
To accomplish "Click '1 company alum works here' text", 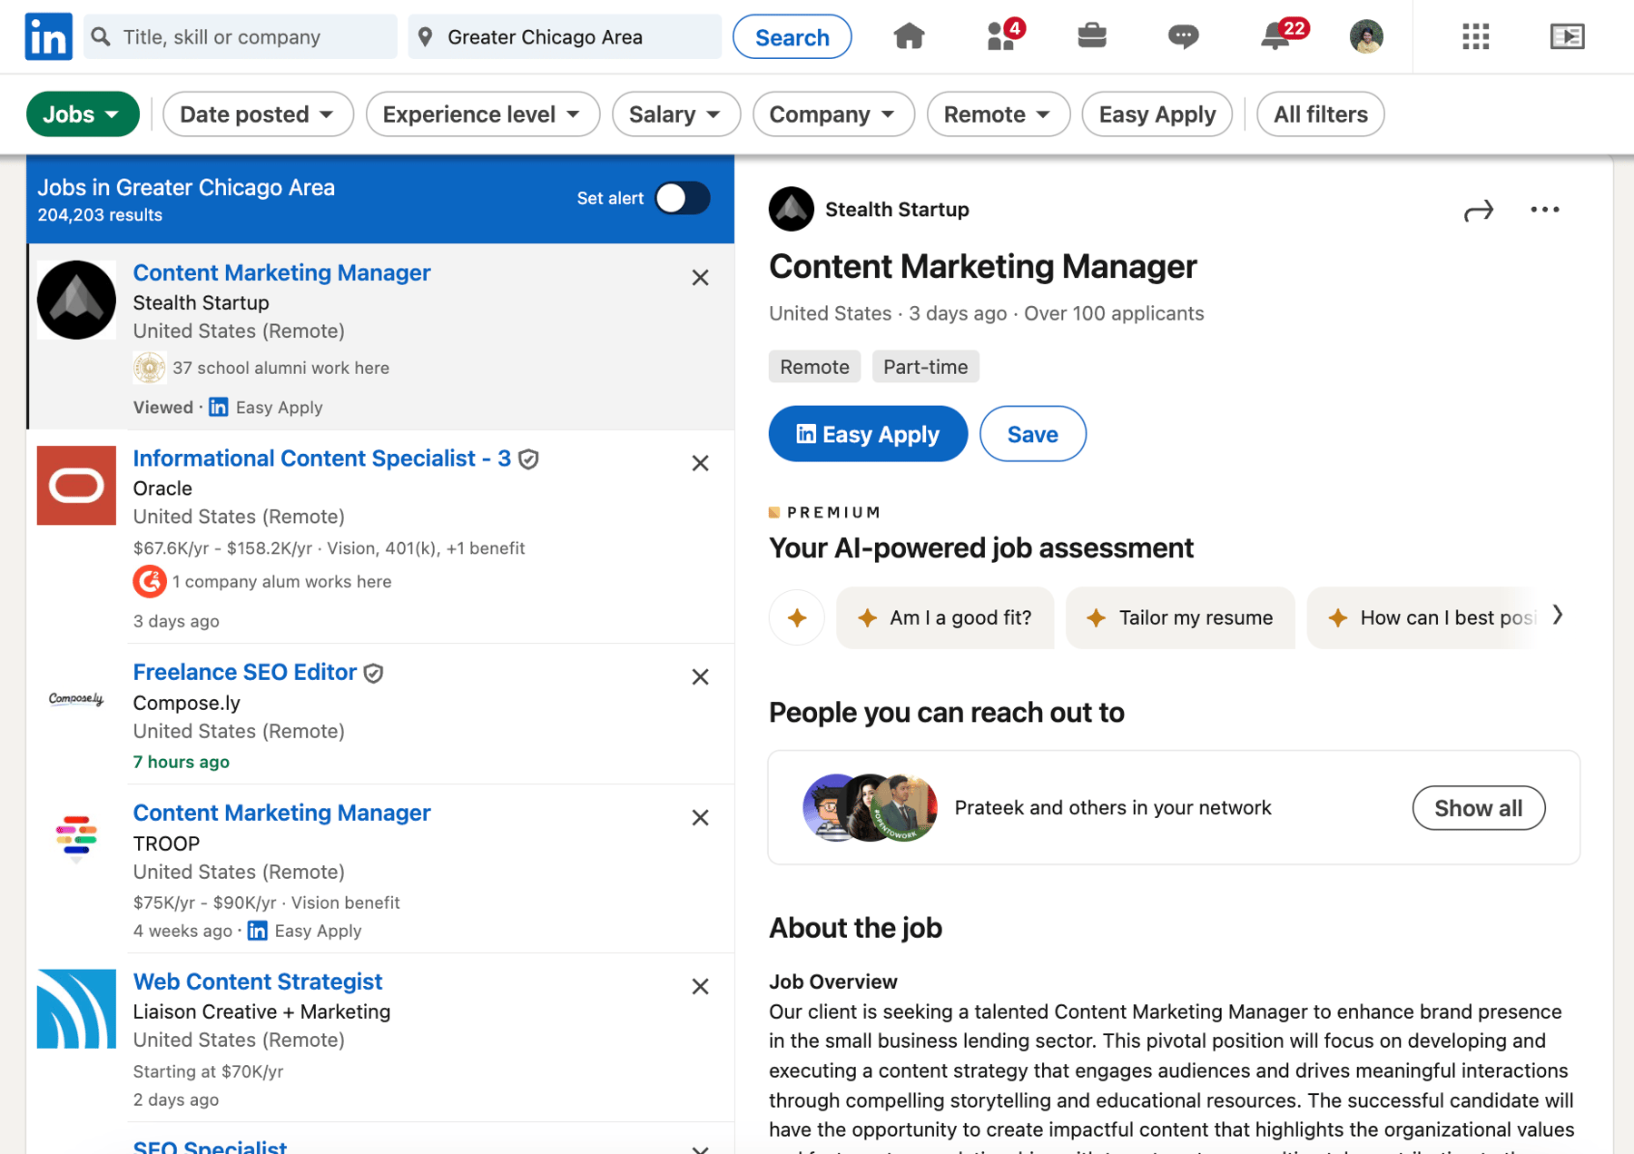I will click(x=282, y=581).
